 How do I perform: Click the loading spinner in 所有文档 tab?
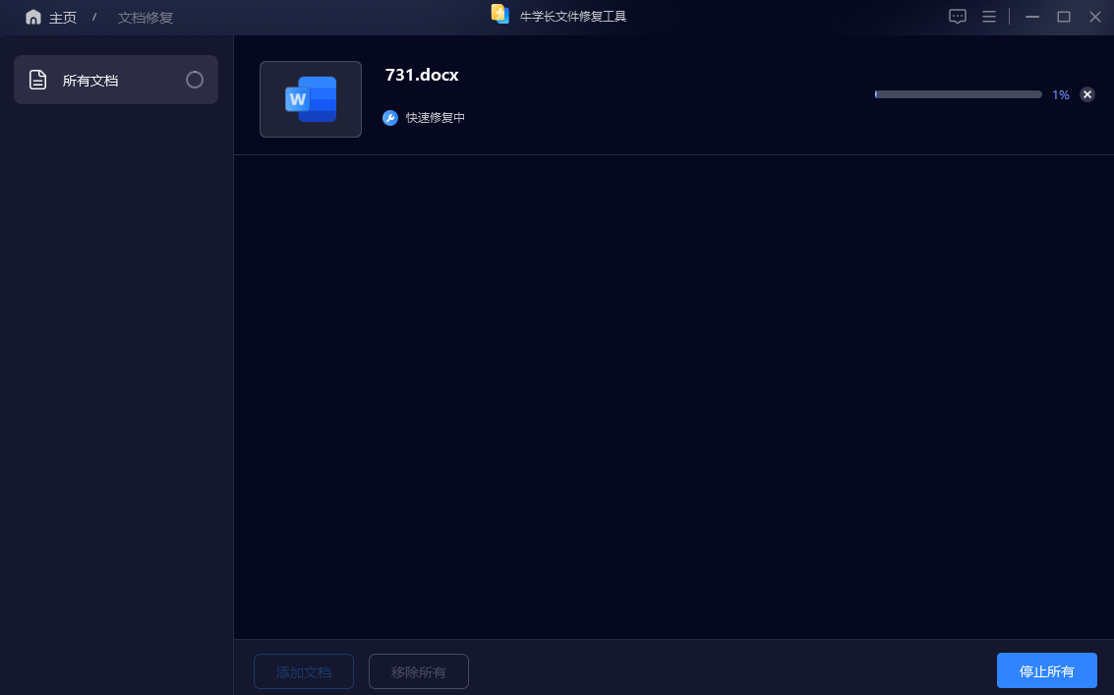click(x=195, y=80)
